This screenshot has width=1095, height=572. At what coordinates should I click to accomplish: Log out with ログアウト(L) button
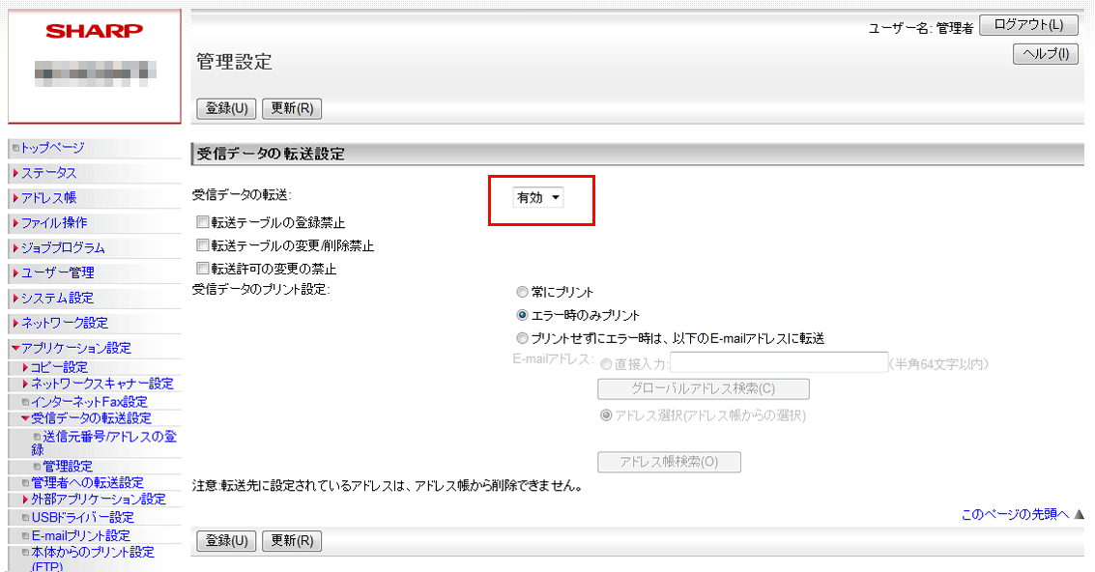pyautogui.click(x=1028, y=25)
